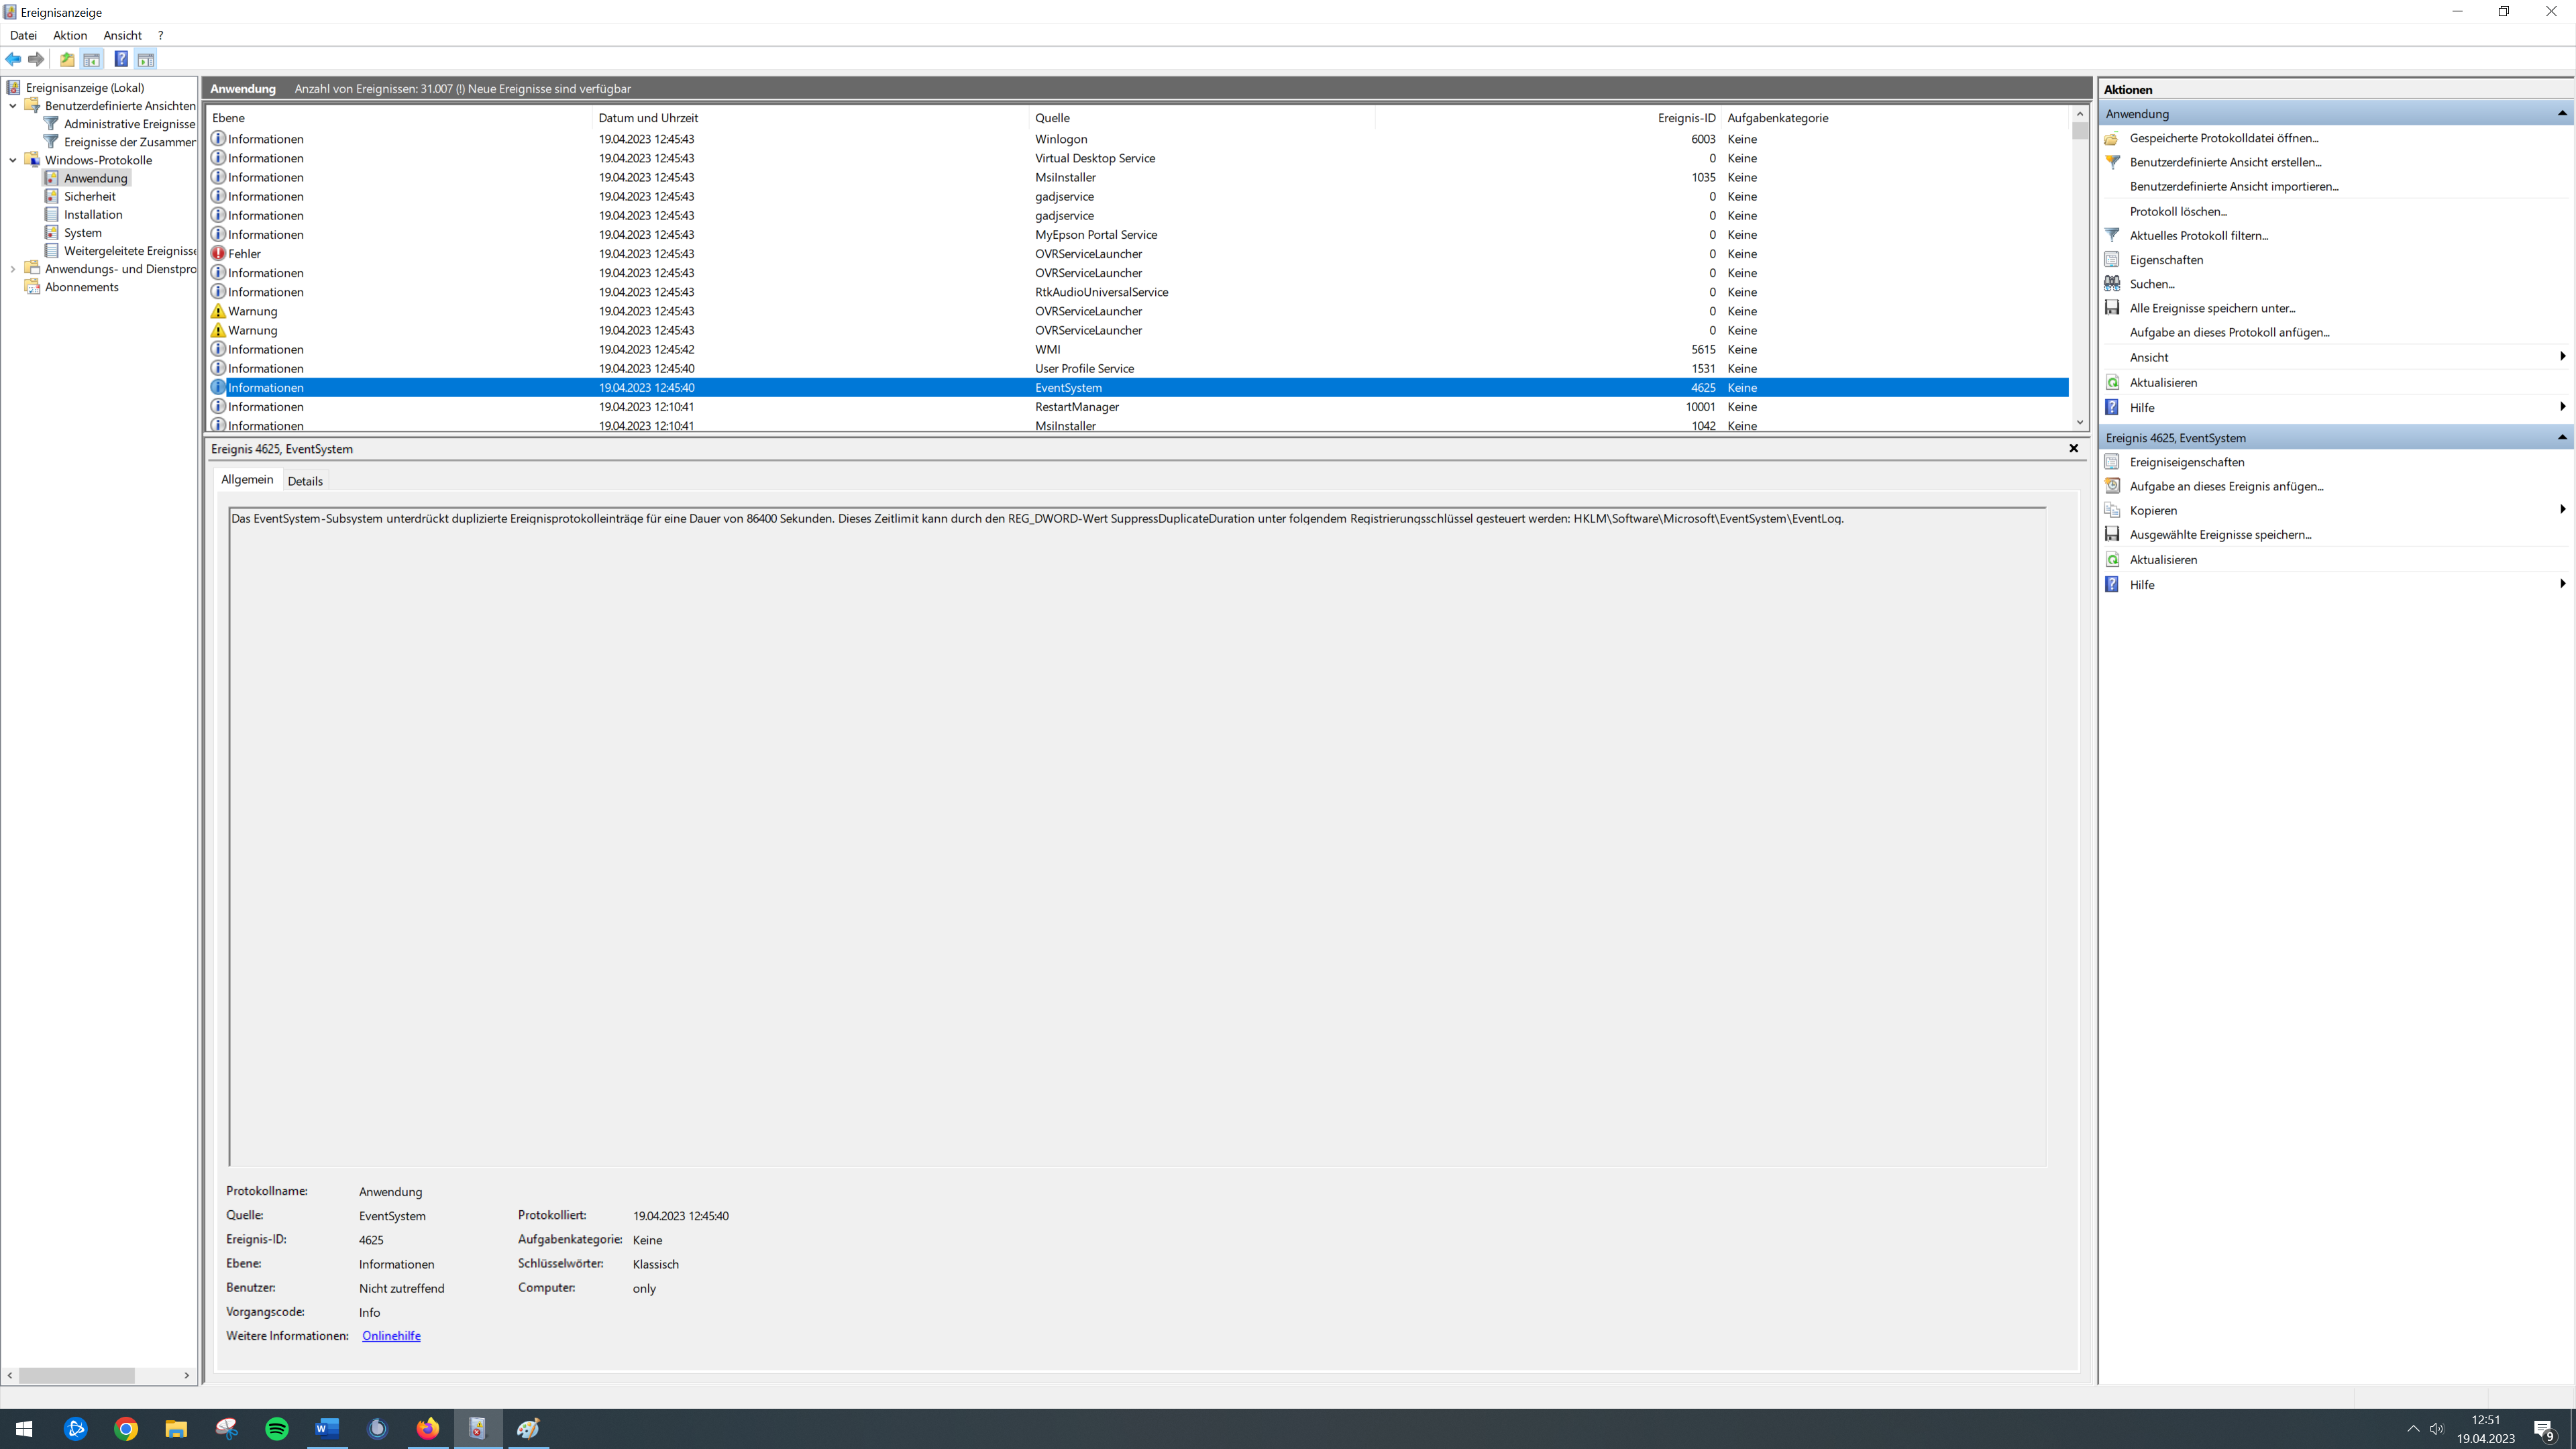The width and height of the screenshot is (2576, 1449).
Task: Close the event preview pane
Action: coord(2073,448)
